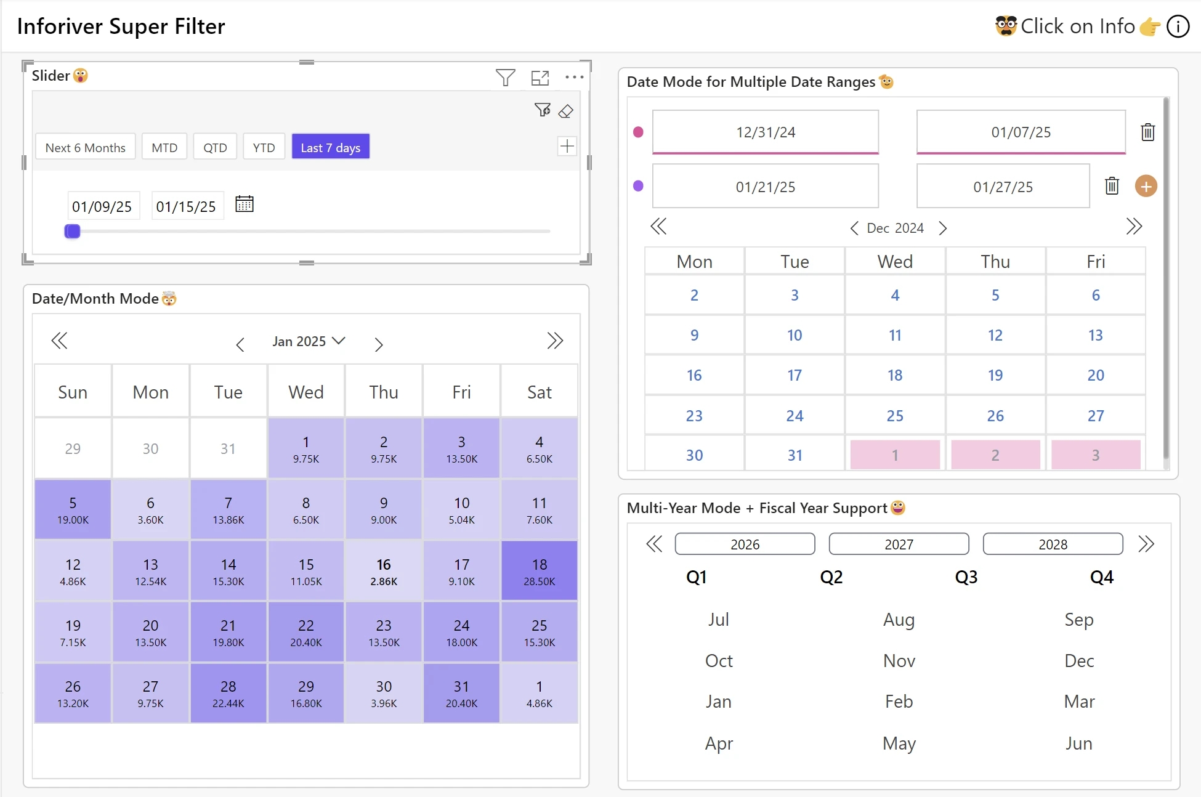The height and width of the screenshot is (797, 1201).
Task: Select month Apr
Action: coord(719,743)
